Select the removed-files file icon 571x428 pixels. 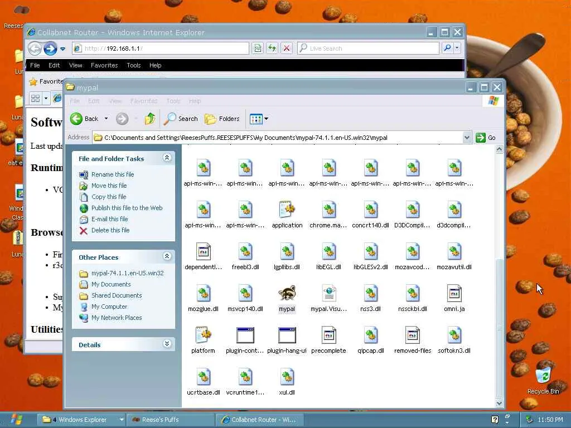click(x=413, y=335)
